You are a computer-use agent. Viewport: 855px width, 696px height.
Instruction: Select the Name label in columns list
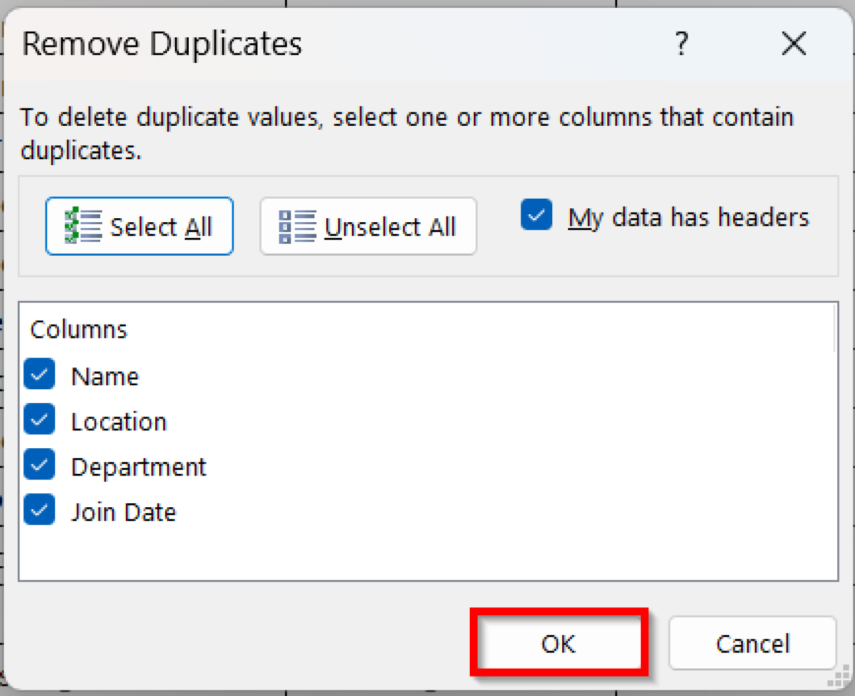coord(105,377)
